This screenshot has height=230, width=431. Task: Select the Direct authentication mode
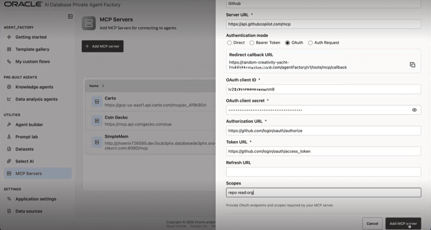[229, 43]
